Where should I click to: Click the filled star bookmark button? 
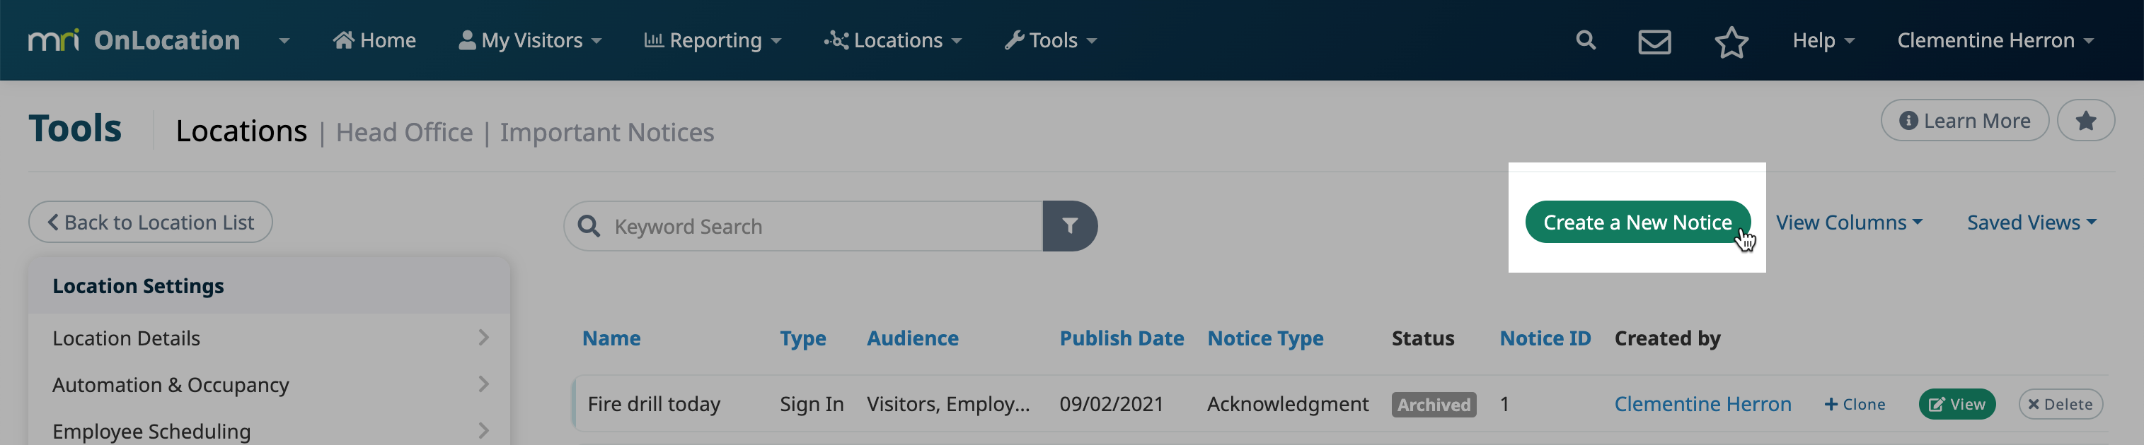click(x=2086, y=120)
